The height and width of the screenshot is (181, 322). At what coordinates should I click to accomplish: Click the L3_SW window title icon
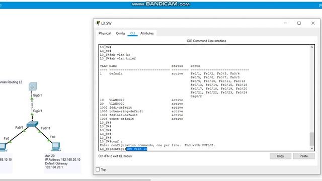(98, 23)
